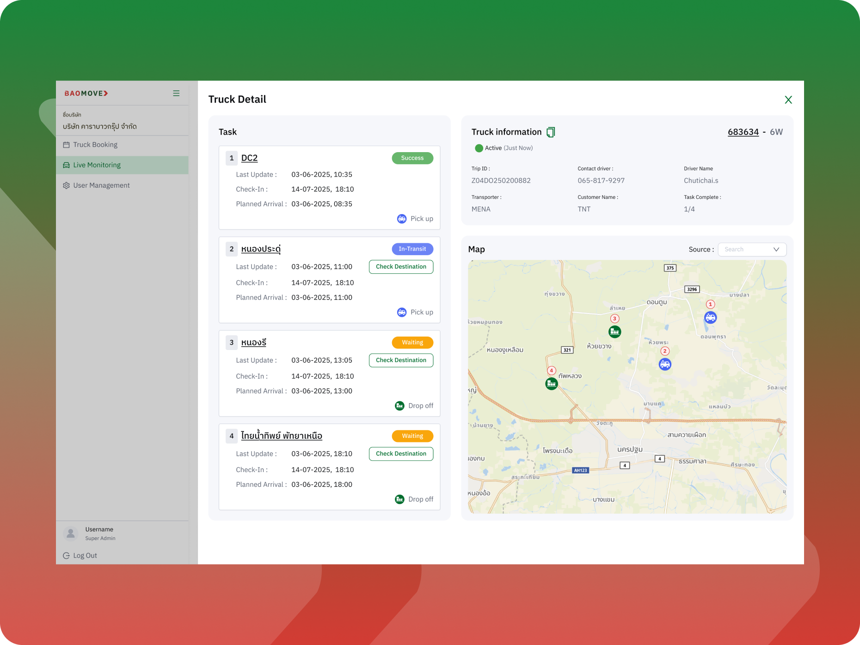The image size is (860, 645).
Task: Click the green Active status indicator
Action: pyautogui.click(x=479, y=148)
